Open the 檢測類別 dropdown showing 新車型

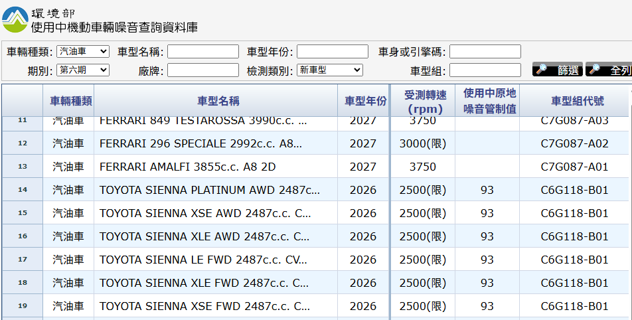tap(330, 70)
